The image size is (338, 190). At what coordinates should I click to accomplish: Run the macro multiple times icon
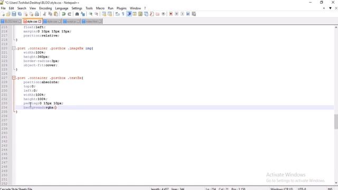[x=188, y=14]
